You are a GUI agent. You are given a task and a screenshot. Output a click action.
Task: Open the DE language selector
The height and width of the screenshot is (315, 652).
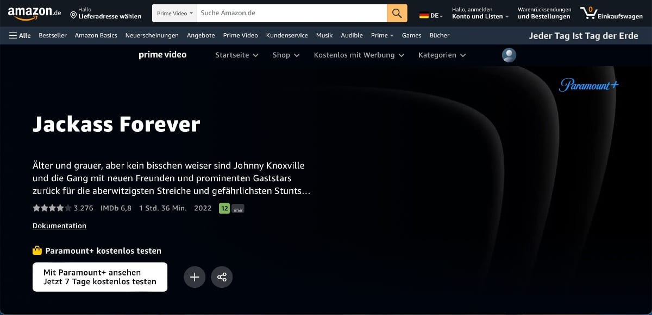[431, 16]
